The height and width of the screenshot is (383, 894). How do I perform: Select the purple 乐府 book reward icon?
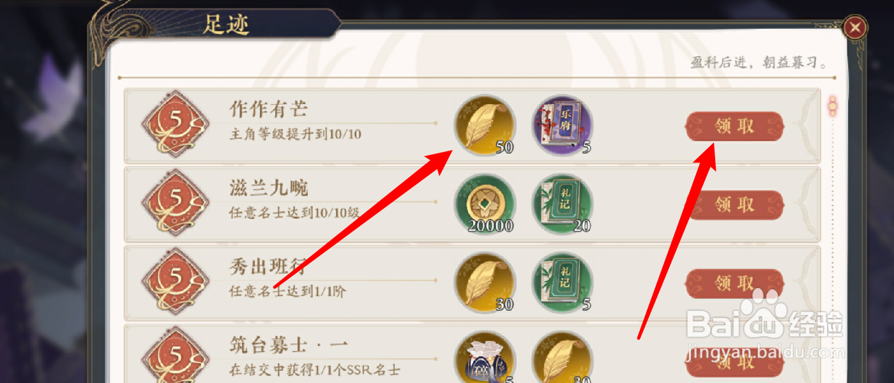coord(563,126)
